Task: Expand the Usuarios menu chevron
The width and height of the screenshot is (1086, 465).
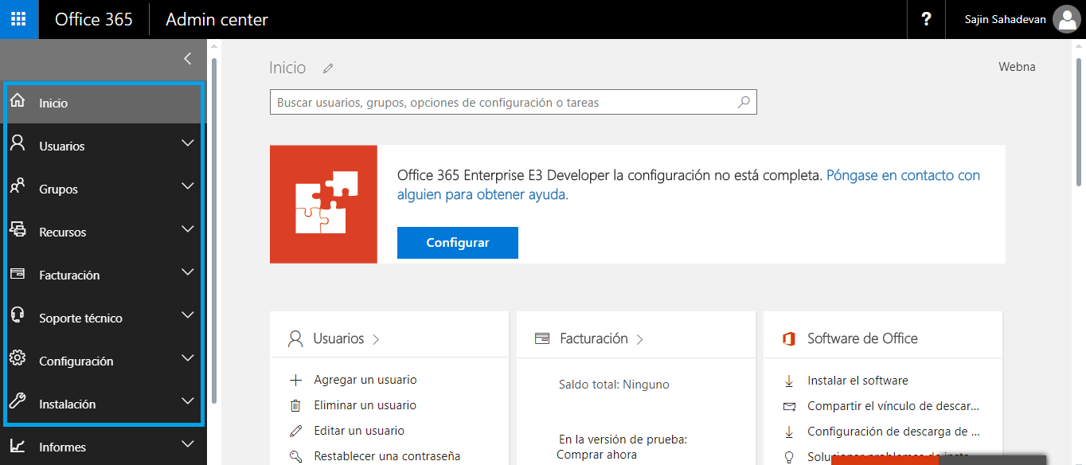Action: click(x=188, y=143)
